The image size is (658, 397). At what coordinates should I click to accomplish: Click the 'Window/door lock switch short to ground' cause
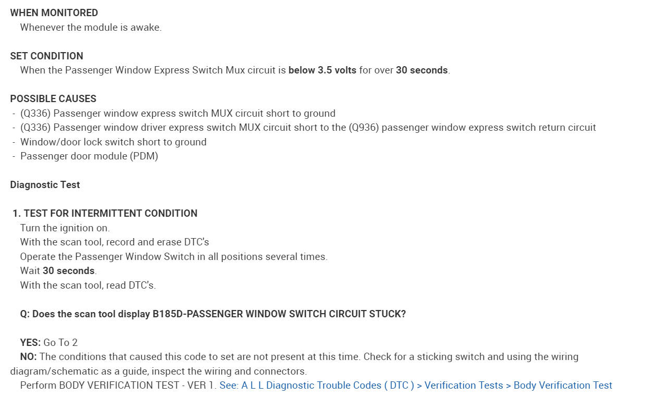pos(113,142)
